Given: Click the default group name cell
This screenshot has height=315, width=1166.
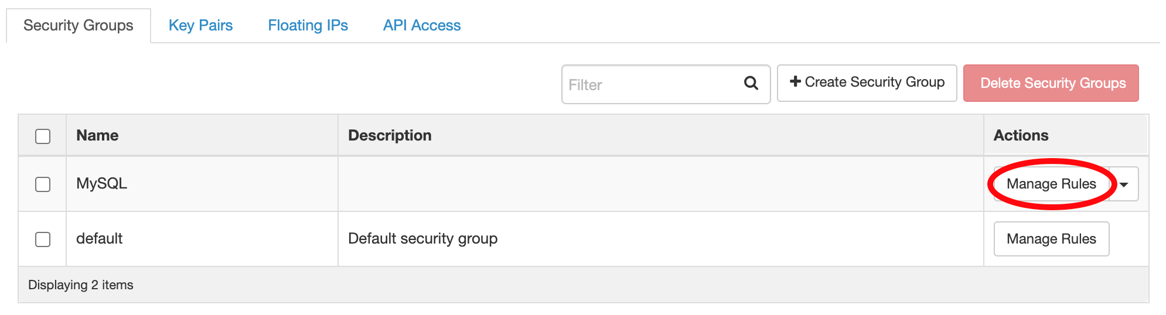Looking at the screenshot, I should tap(100, 239).
